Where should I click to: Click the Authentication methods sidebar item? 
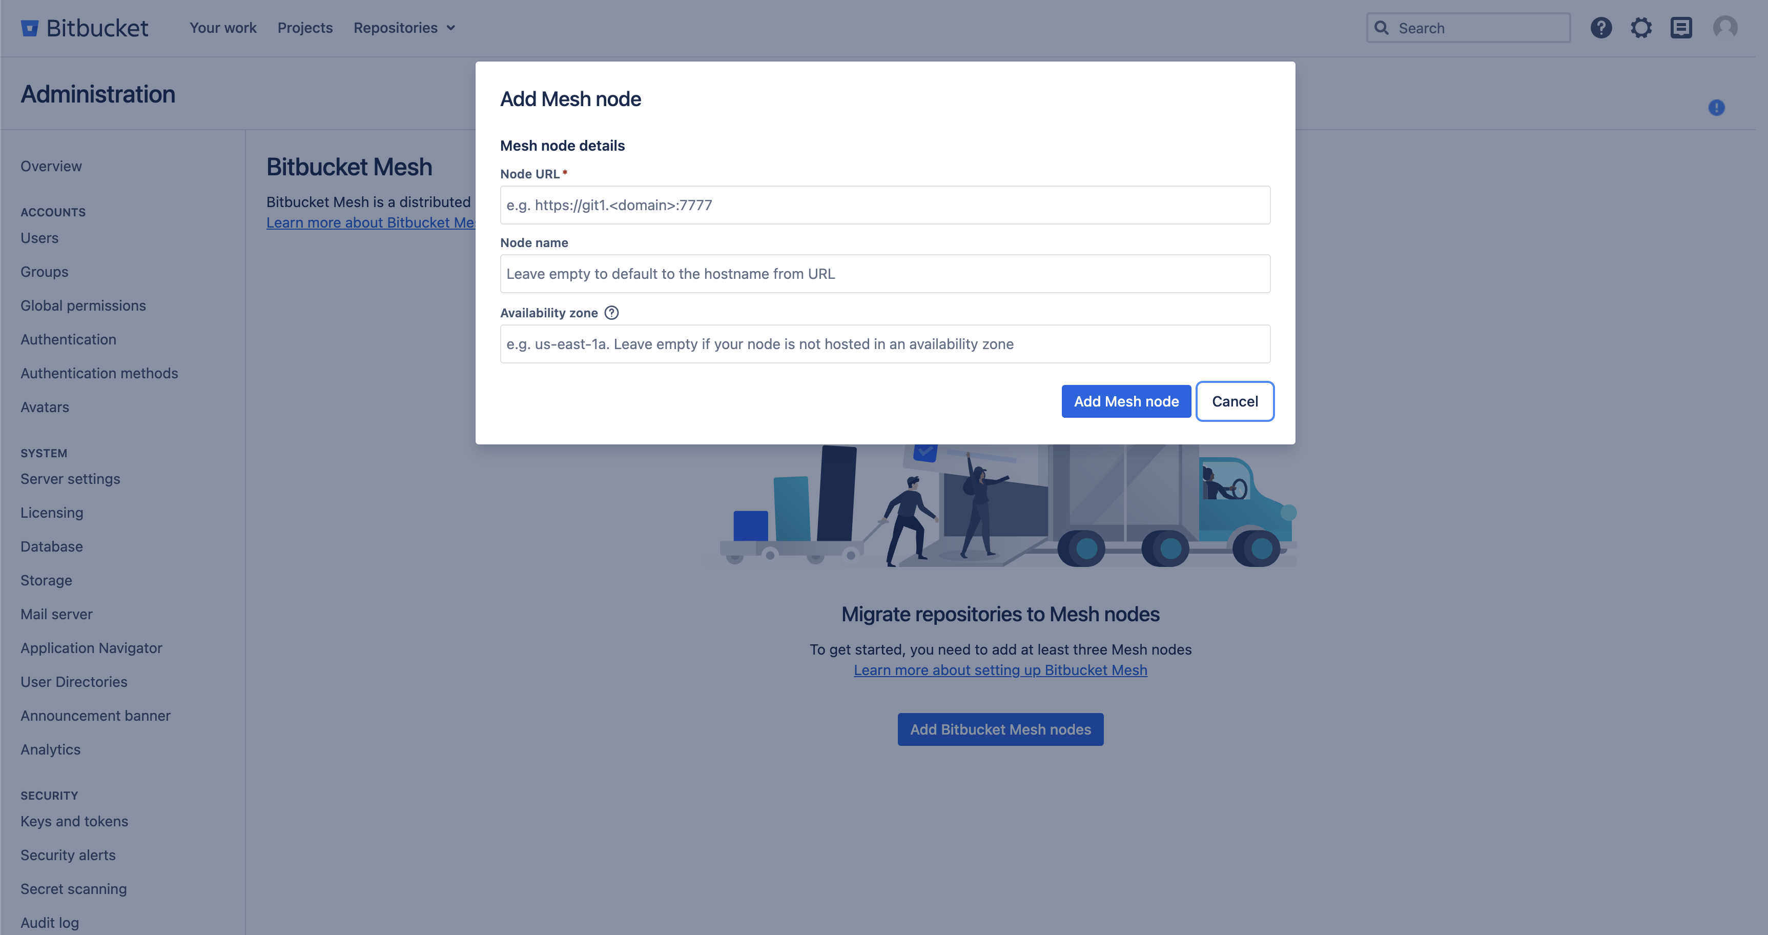99,373
